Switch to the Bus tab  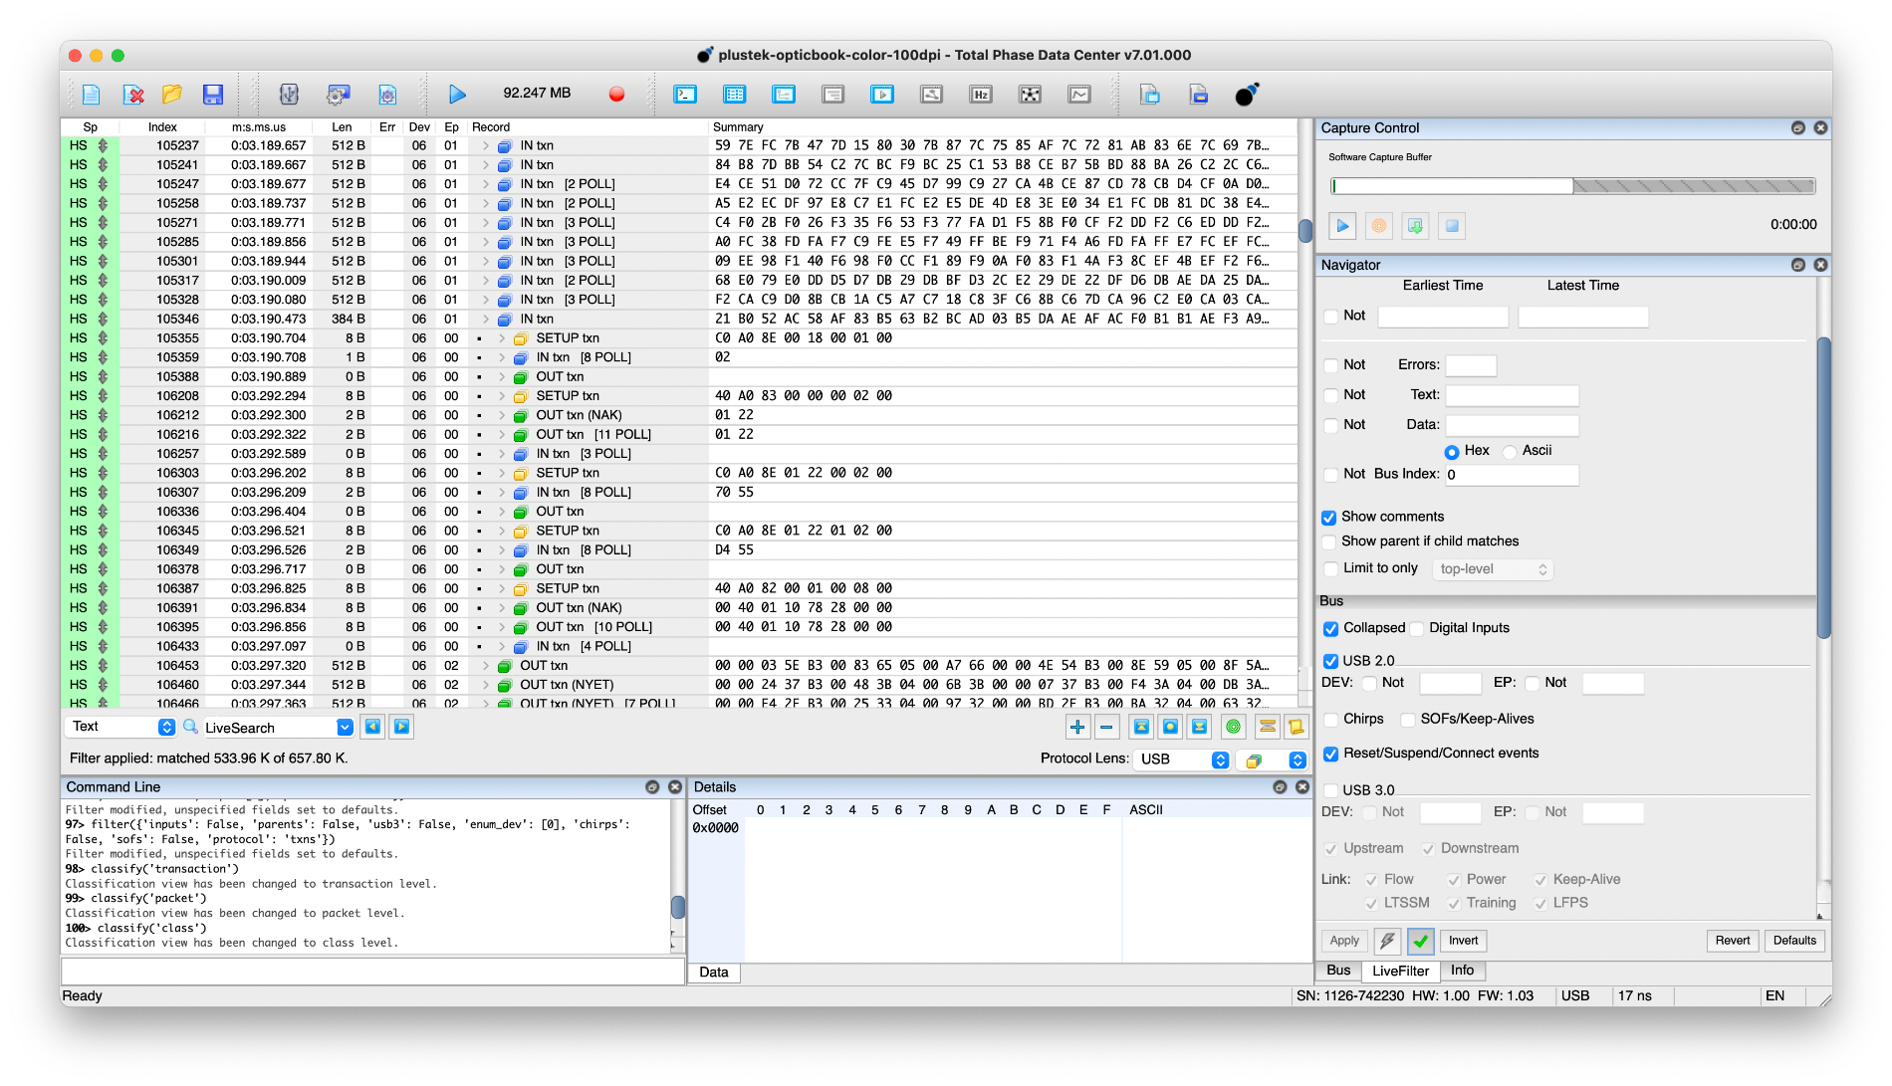coord(1338,971)
